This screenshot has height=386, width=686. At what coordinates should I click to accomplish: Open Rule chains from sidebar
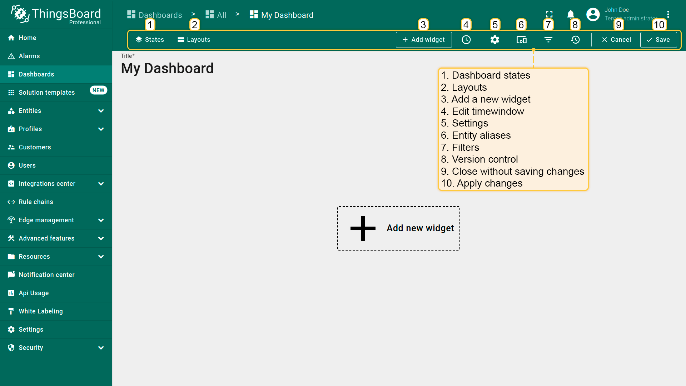click(x=36, y=202)
